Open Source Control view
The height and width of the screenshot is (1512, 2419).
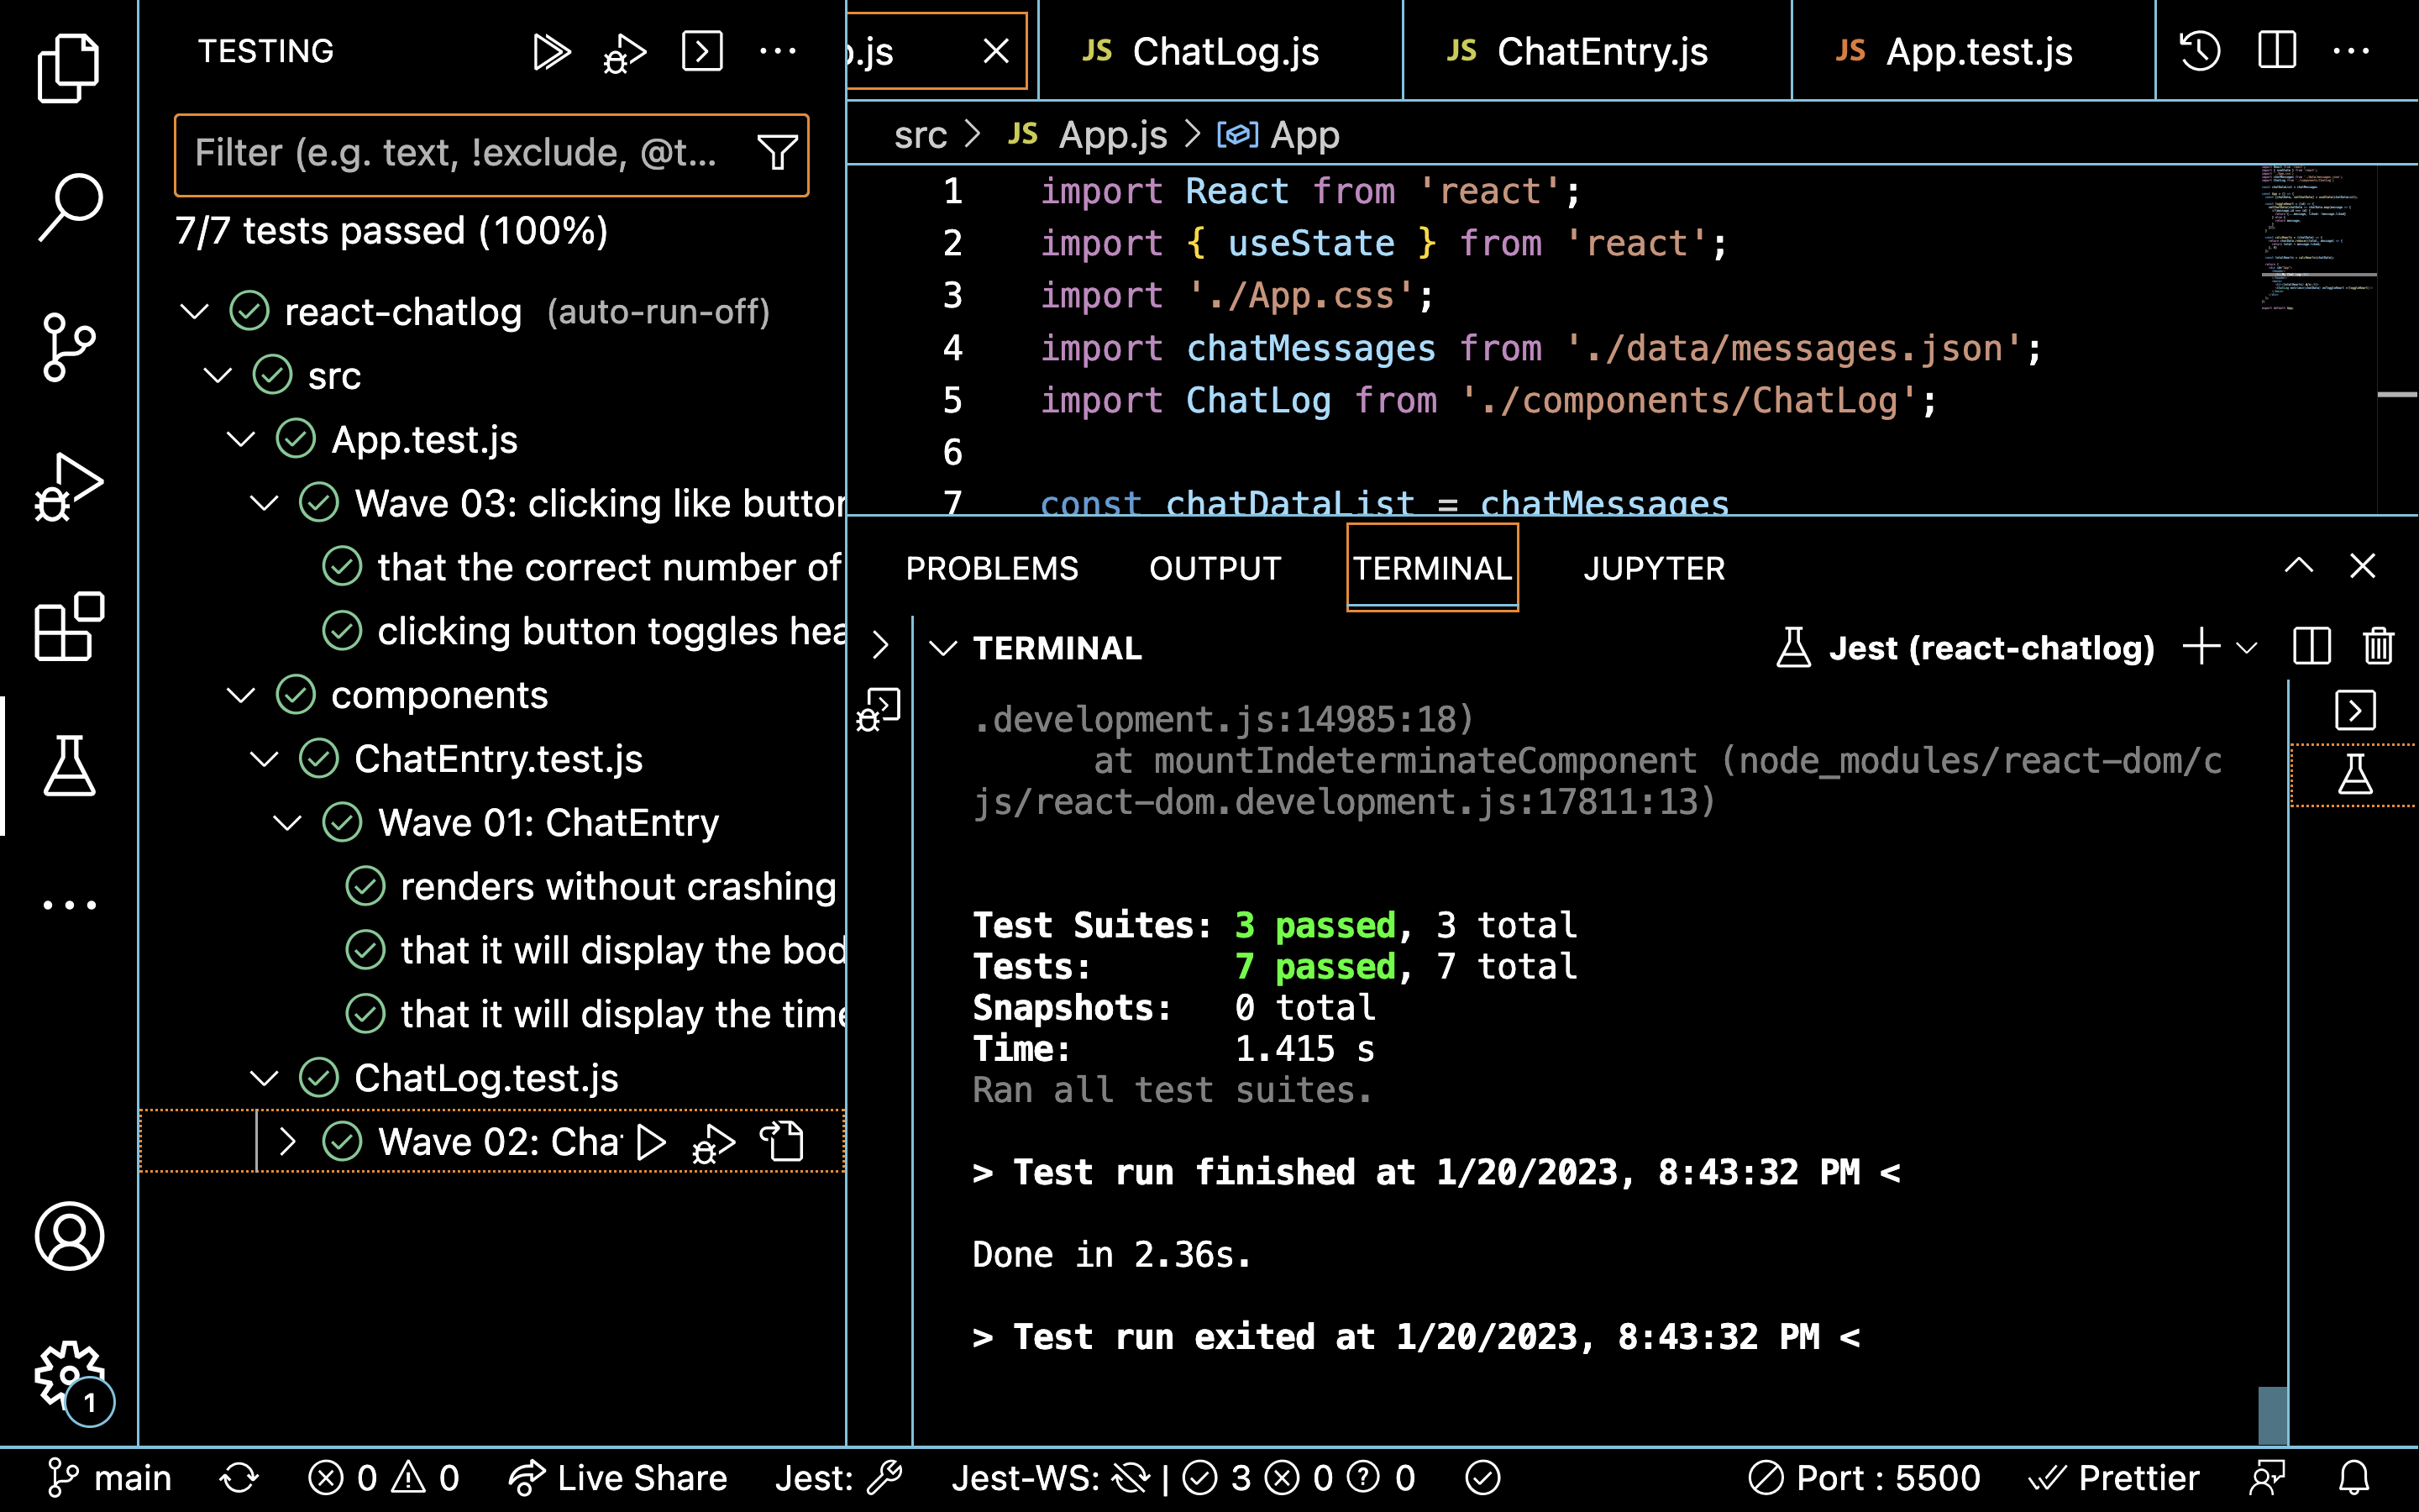tap(68, 347)
